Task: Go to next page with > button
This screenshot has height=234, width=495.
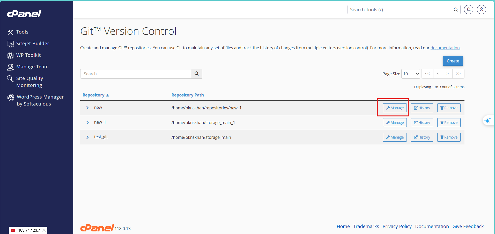Action: pyautogui.click(x=448, y=74)
